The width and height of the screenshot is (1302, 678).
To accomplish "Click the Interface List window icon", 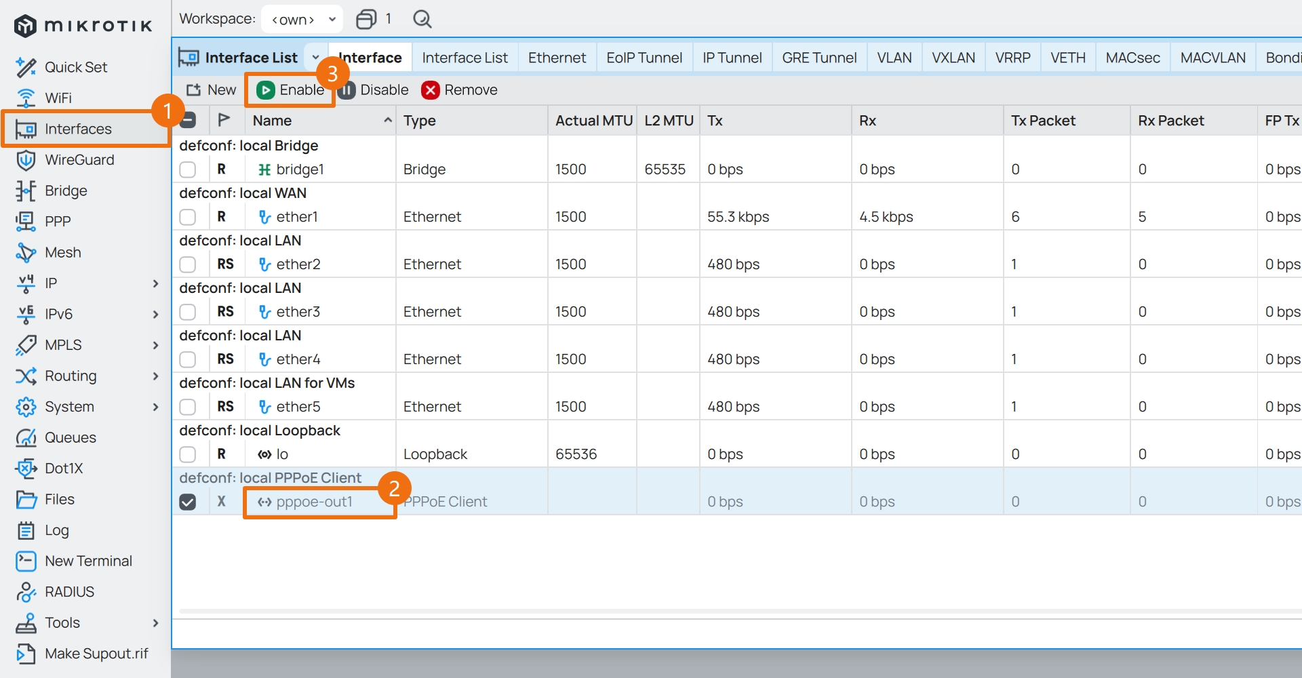I will click(189, 58).
